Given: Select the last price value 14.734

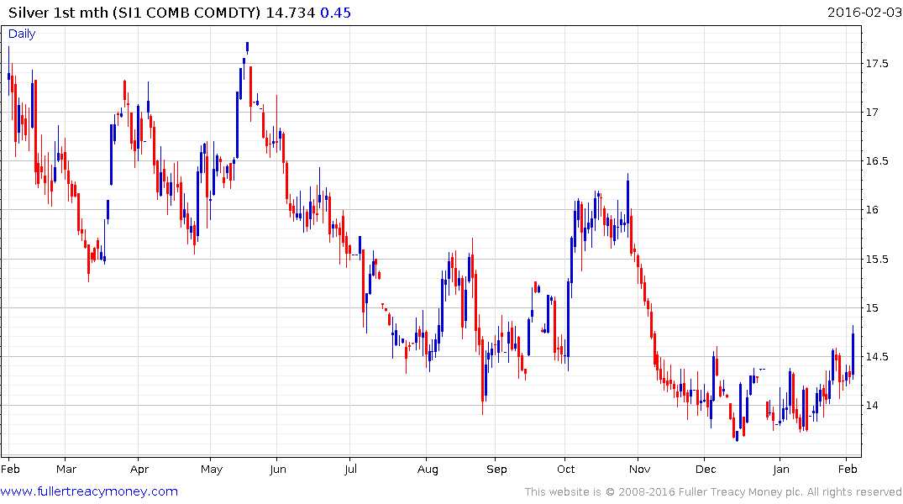Looking at the screenshot, I should pyautogui.click(x=291, y=13).
